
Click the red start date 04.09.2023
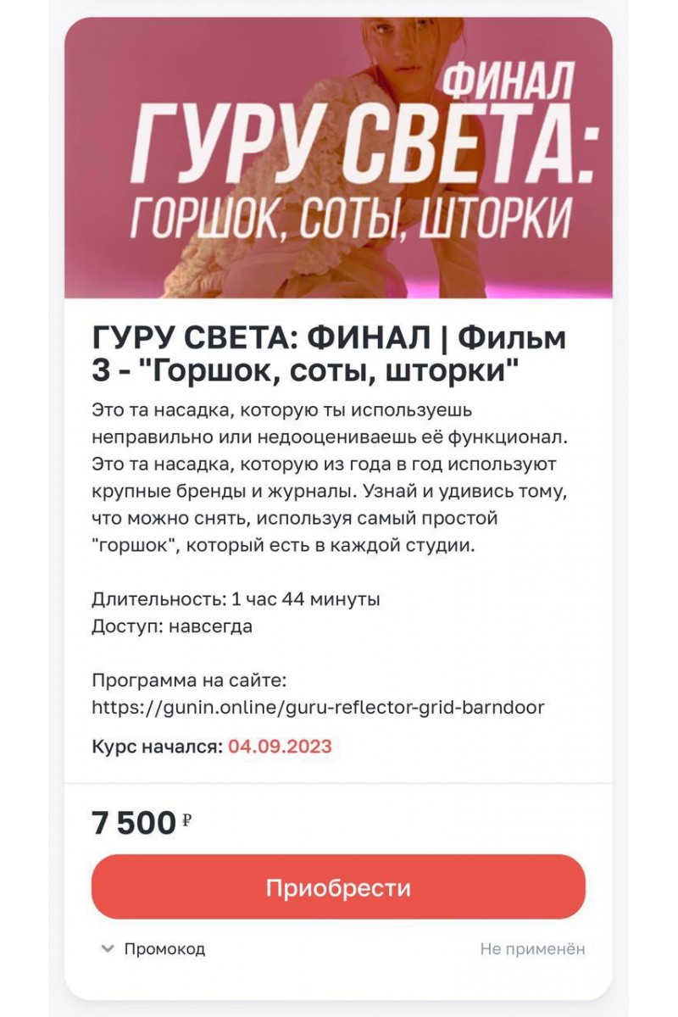pos(280,747)
